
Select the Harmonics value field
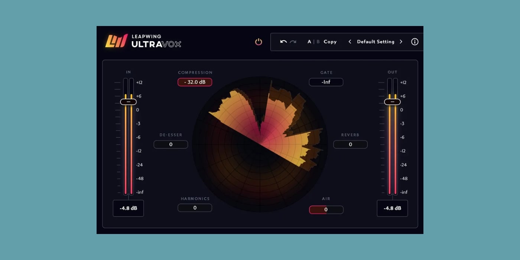click(195, 208)
